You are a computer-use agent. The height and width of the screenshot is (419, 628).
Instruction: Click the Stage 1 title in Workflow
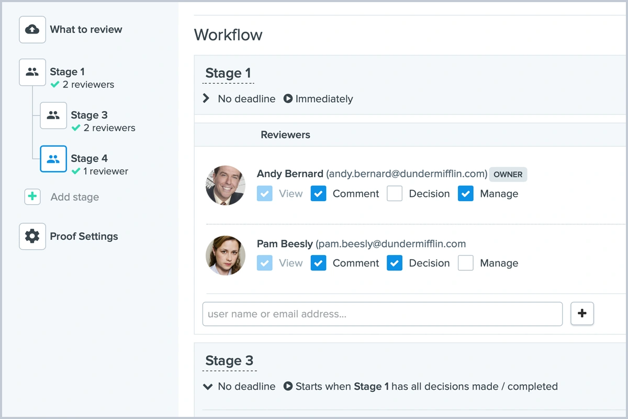click(x=228, y=73)
